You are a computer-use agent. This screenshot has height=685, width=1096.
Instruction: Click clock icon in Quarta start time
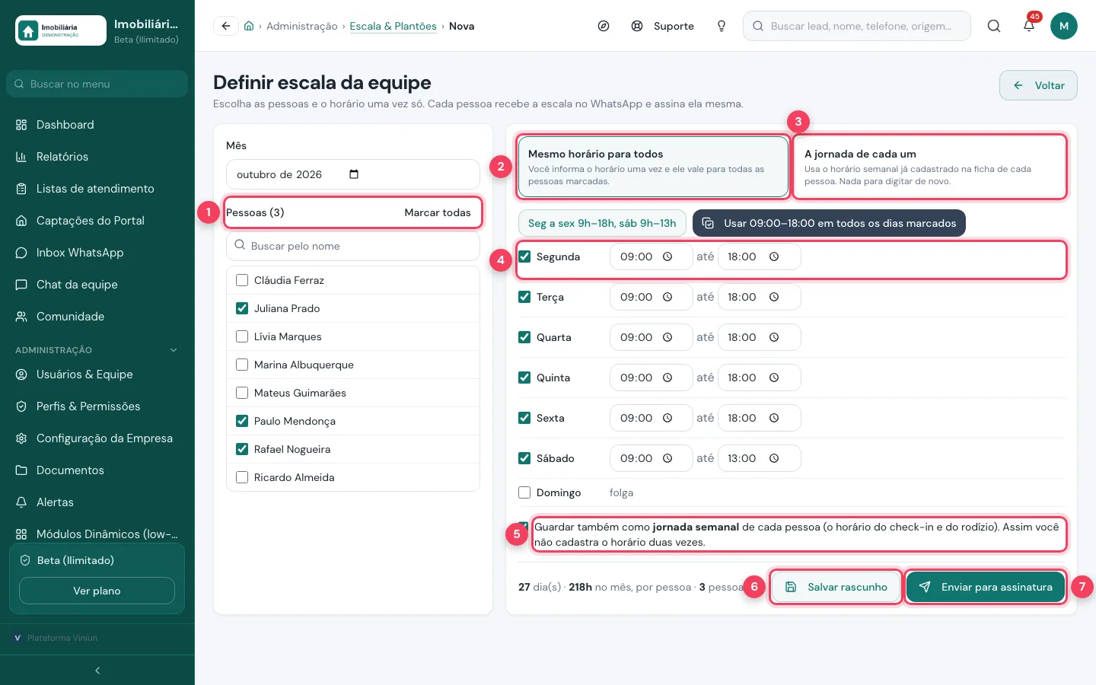(667, 337)
